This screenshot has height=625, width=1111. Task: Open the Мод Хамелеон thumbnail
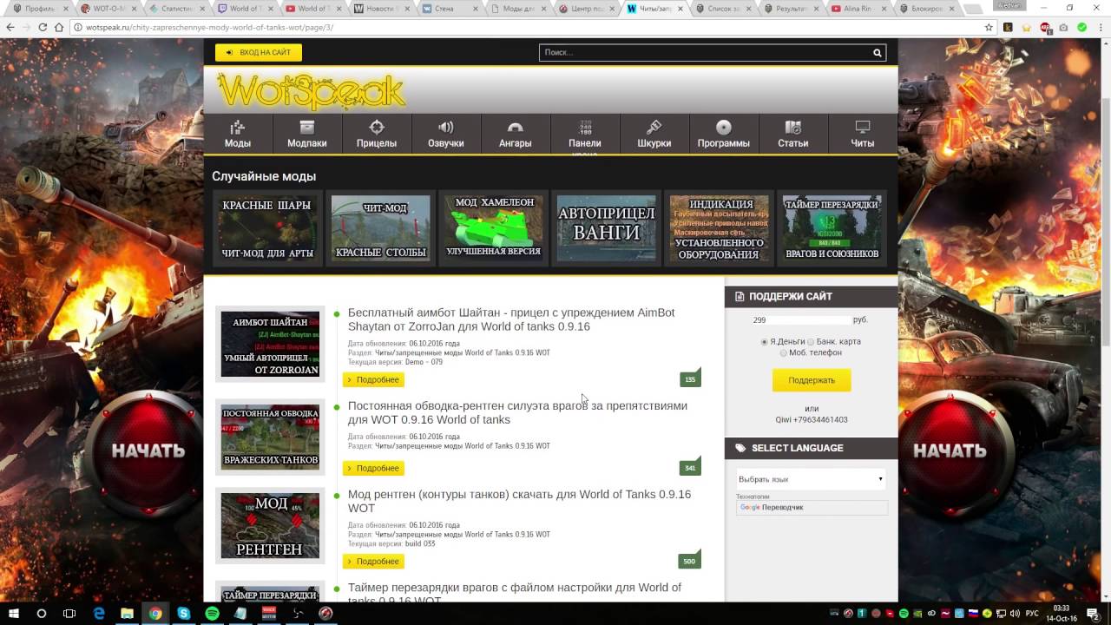click(494, 229)
